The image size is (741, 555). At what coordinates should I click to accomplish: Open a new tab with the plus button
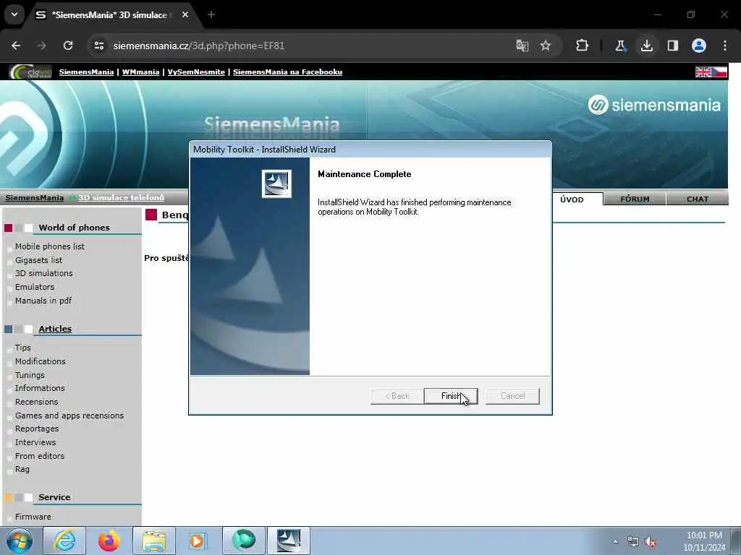point(211,15)
